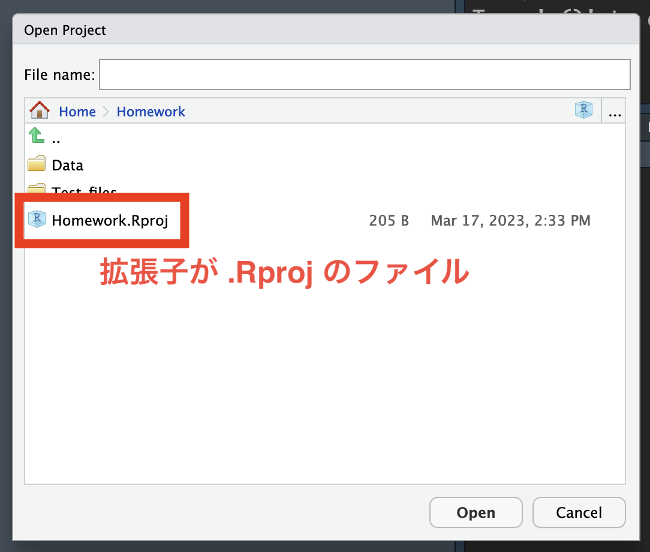This screenshot has height=552, width=650.
Task: Select the Homework breadcrumb link
Action: coord(151,112)
